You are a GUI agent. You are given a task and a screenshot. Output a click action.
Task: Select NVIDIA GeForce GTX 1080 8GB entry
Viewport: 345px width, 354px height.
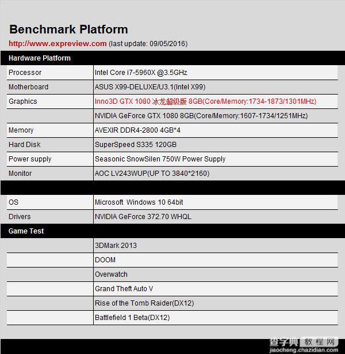pos(201,116)
